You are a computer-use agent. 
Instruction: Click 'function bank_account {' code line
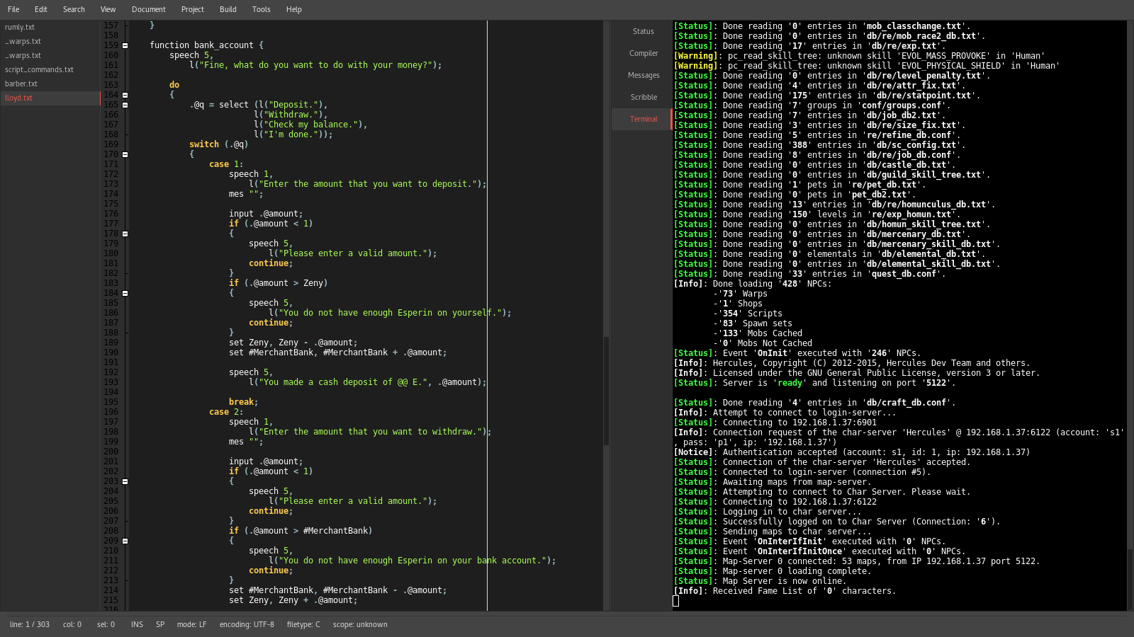(206, 45)
